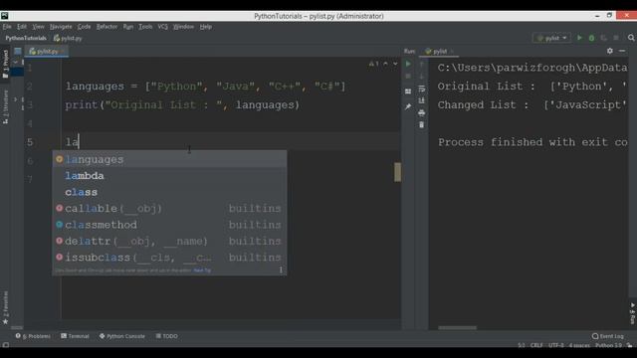Viewport: 637px width, 358px height.
Task: Open the Window menu
Action: tap(183, 27)
